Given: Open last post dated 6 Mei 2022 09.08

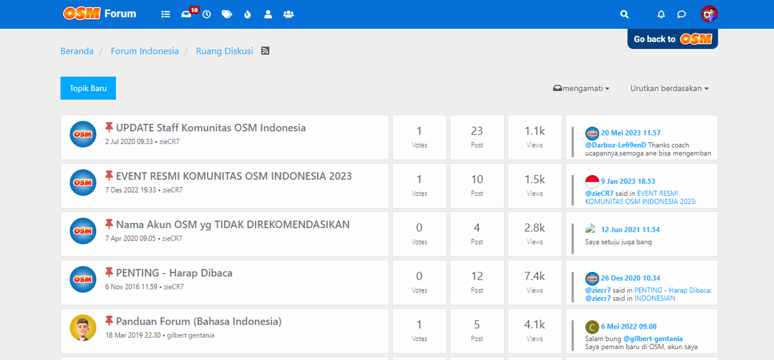Looking at the screenshot, I should [629, 326].
